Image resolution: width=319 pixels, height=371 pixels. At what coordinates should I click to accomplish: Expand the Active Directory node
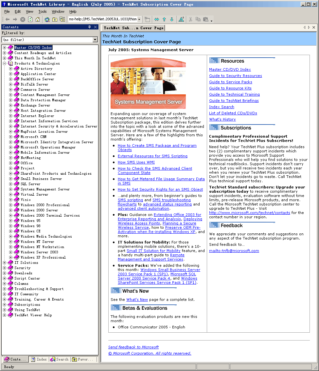click(x=10, y=68)
